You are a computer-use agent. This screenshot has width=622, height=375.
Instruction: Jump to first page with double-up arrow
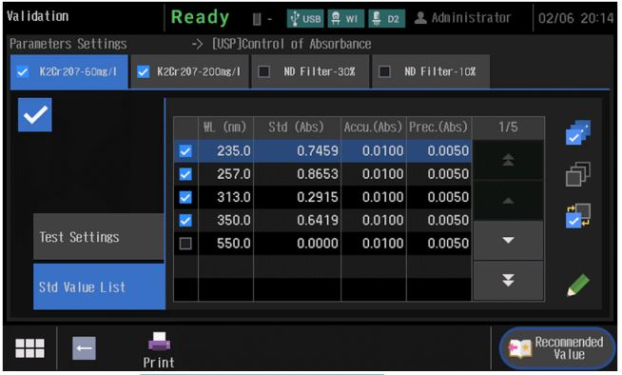pyautogui.click(x=508, y=160)
